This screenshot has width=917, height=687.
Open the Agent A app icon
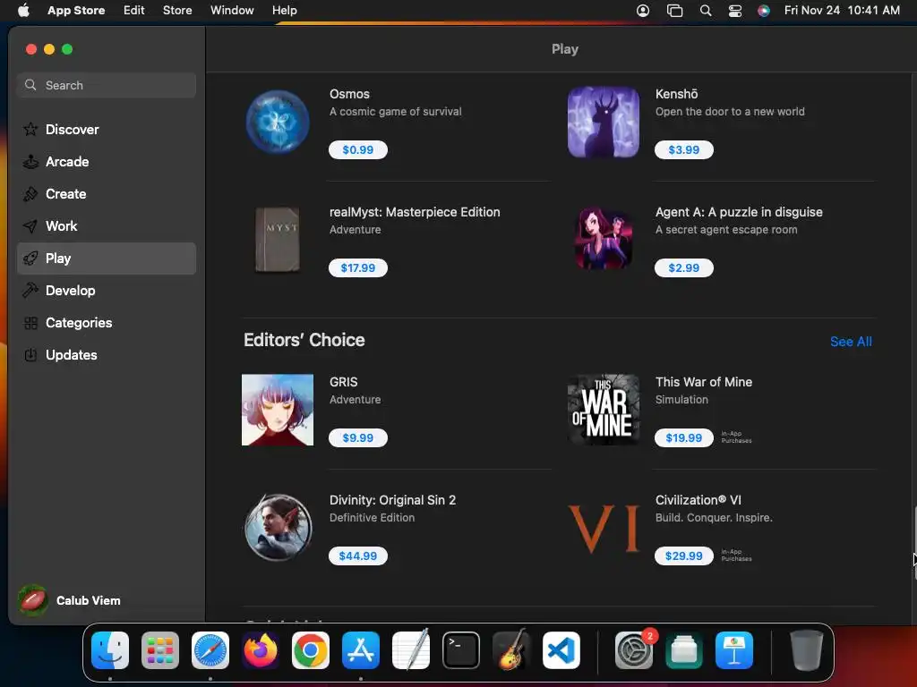tap(603, 240)
